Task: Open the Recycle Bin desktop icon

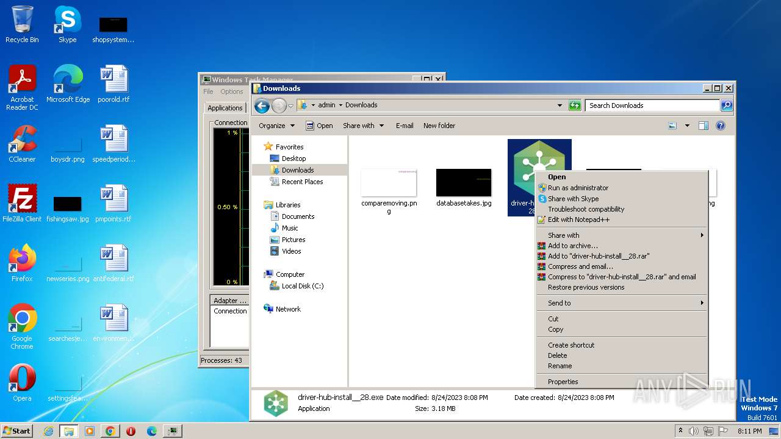Action: coord(22,24)
